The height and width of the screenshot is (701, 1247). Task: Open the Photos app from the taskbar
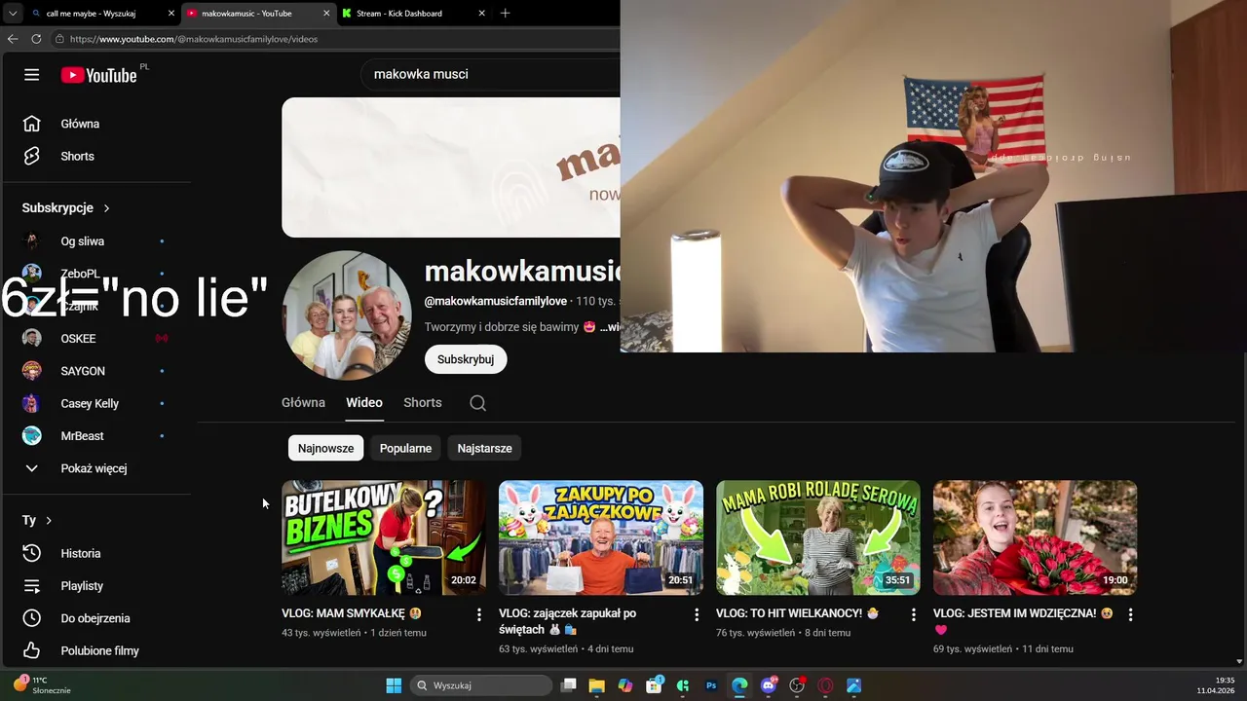pyautogui.click(x=854, y=685)
